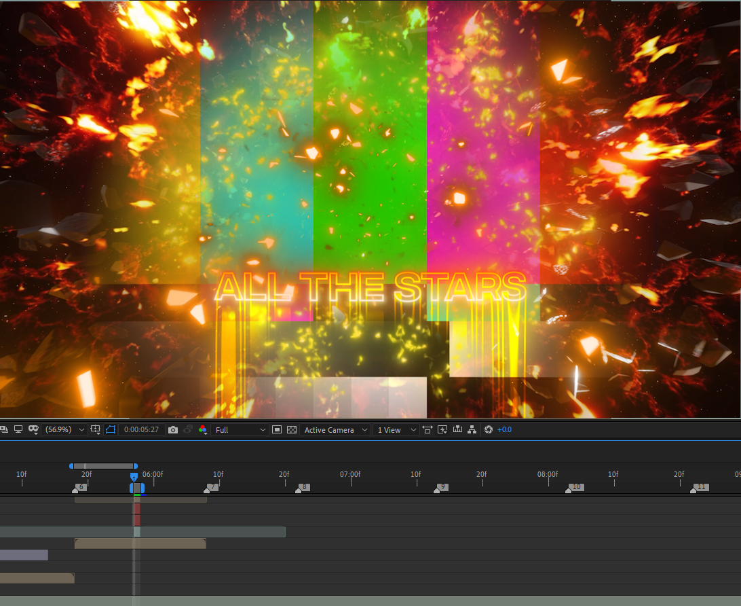Click the Primary Viewer monitor icon
Screen dimensions: 741x606
(18, 429)
